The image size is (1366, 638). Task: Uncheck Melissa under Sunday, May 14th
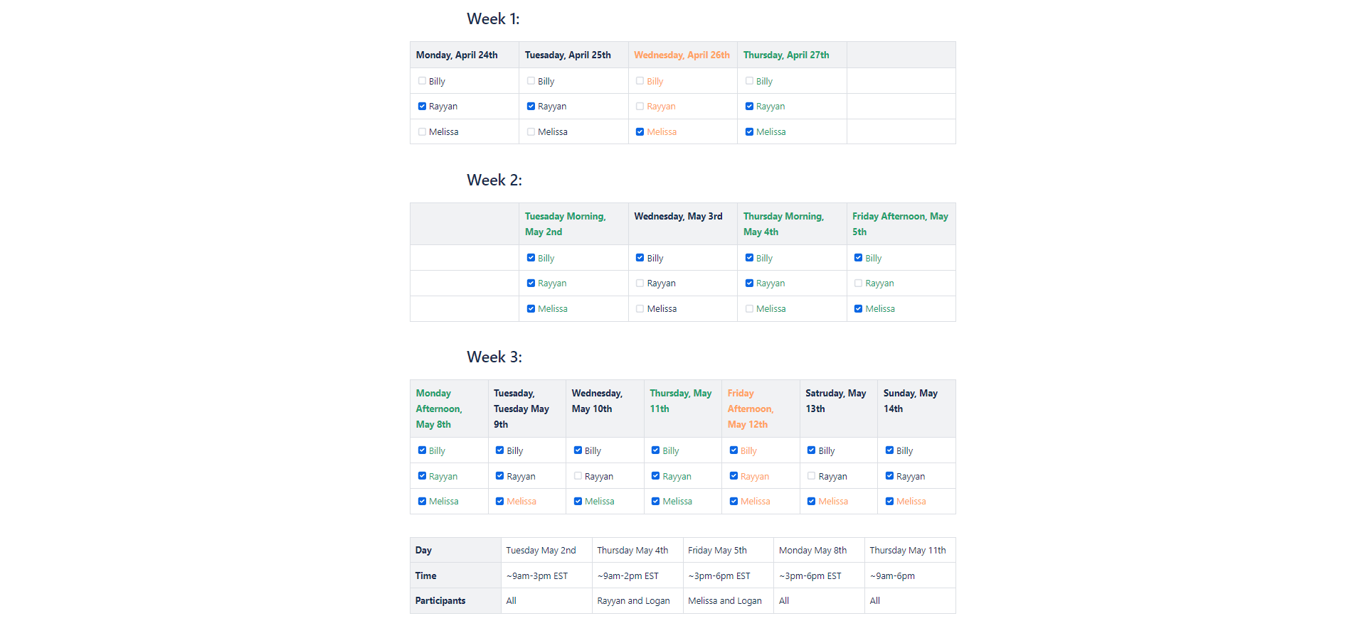pos(889,501)
